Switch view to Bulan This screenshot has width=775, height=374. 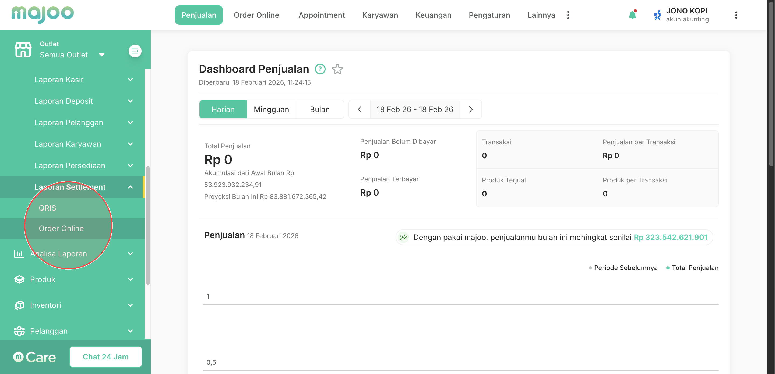(319, 109)
